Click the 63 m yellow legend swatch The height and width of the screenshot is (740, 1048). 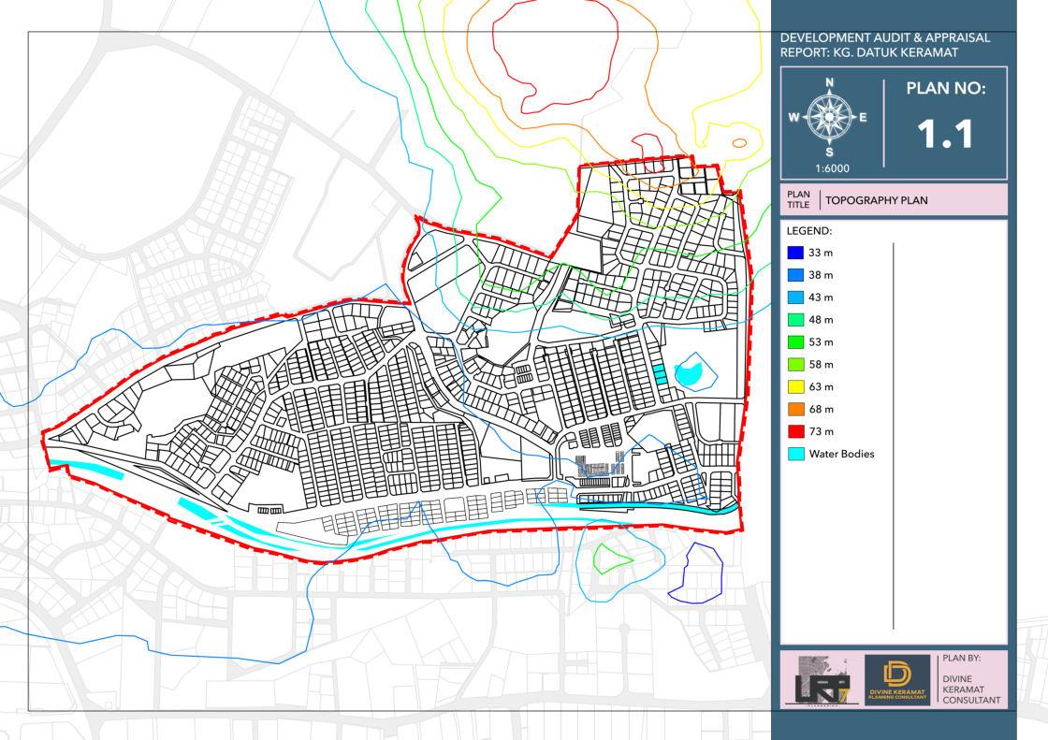coord(795,386)
